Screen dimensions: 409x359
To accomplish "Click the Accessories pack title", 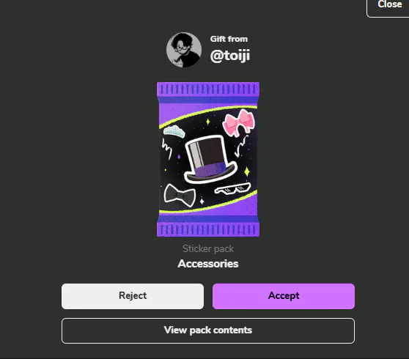I will pos(208,264).
